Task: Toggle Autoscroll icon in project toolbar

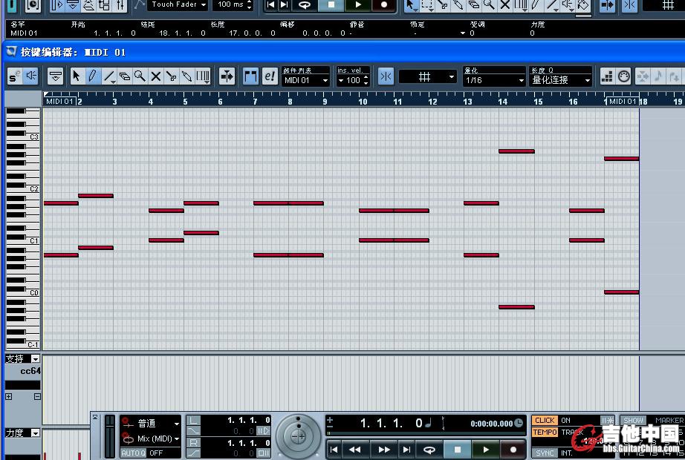Action: point(608,4)
